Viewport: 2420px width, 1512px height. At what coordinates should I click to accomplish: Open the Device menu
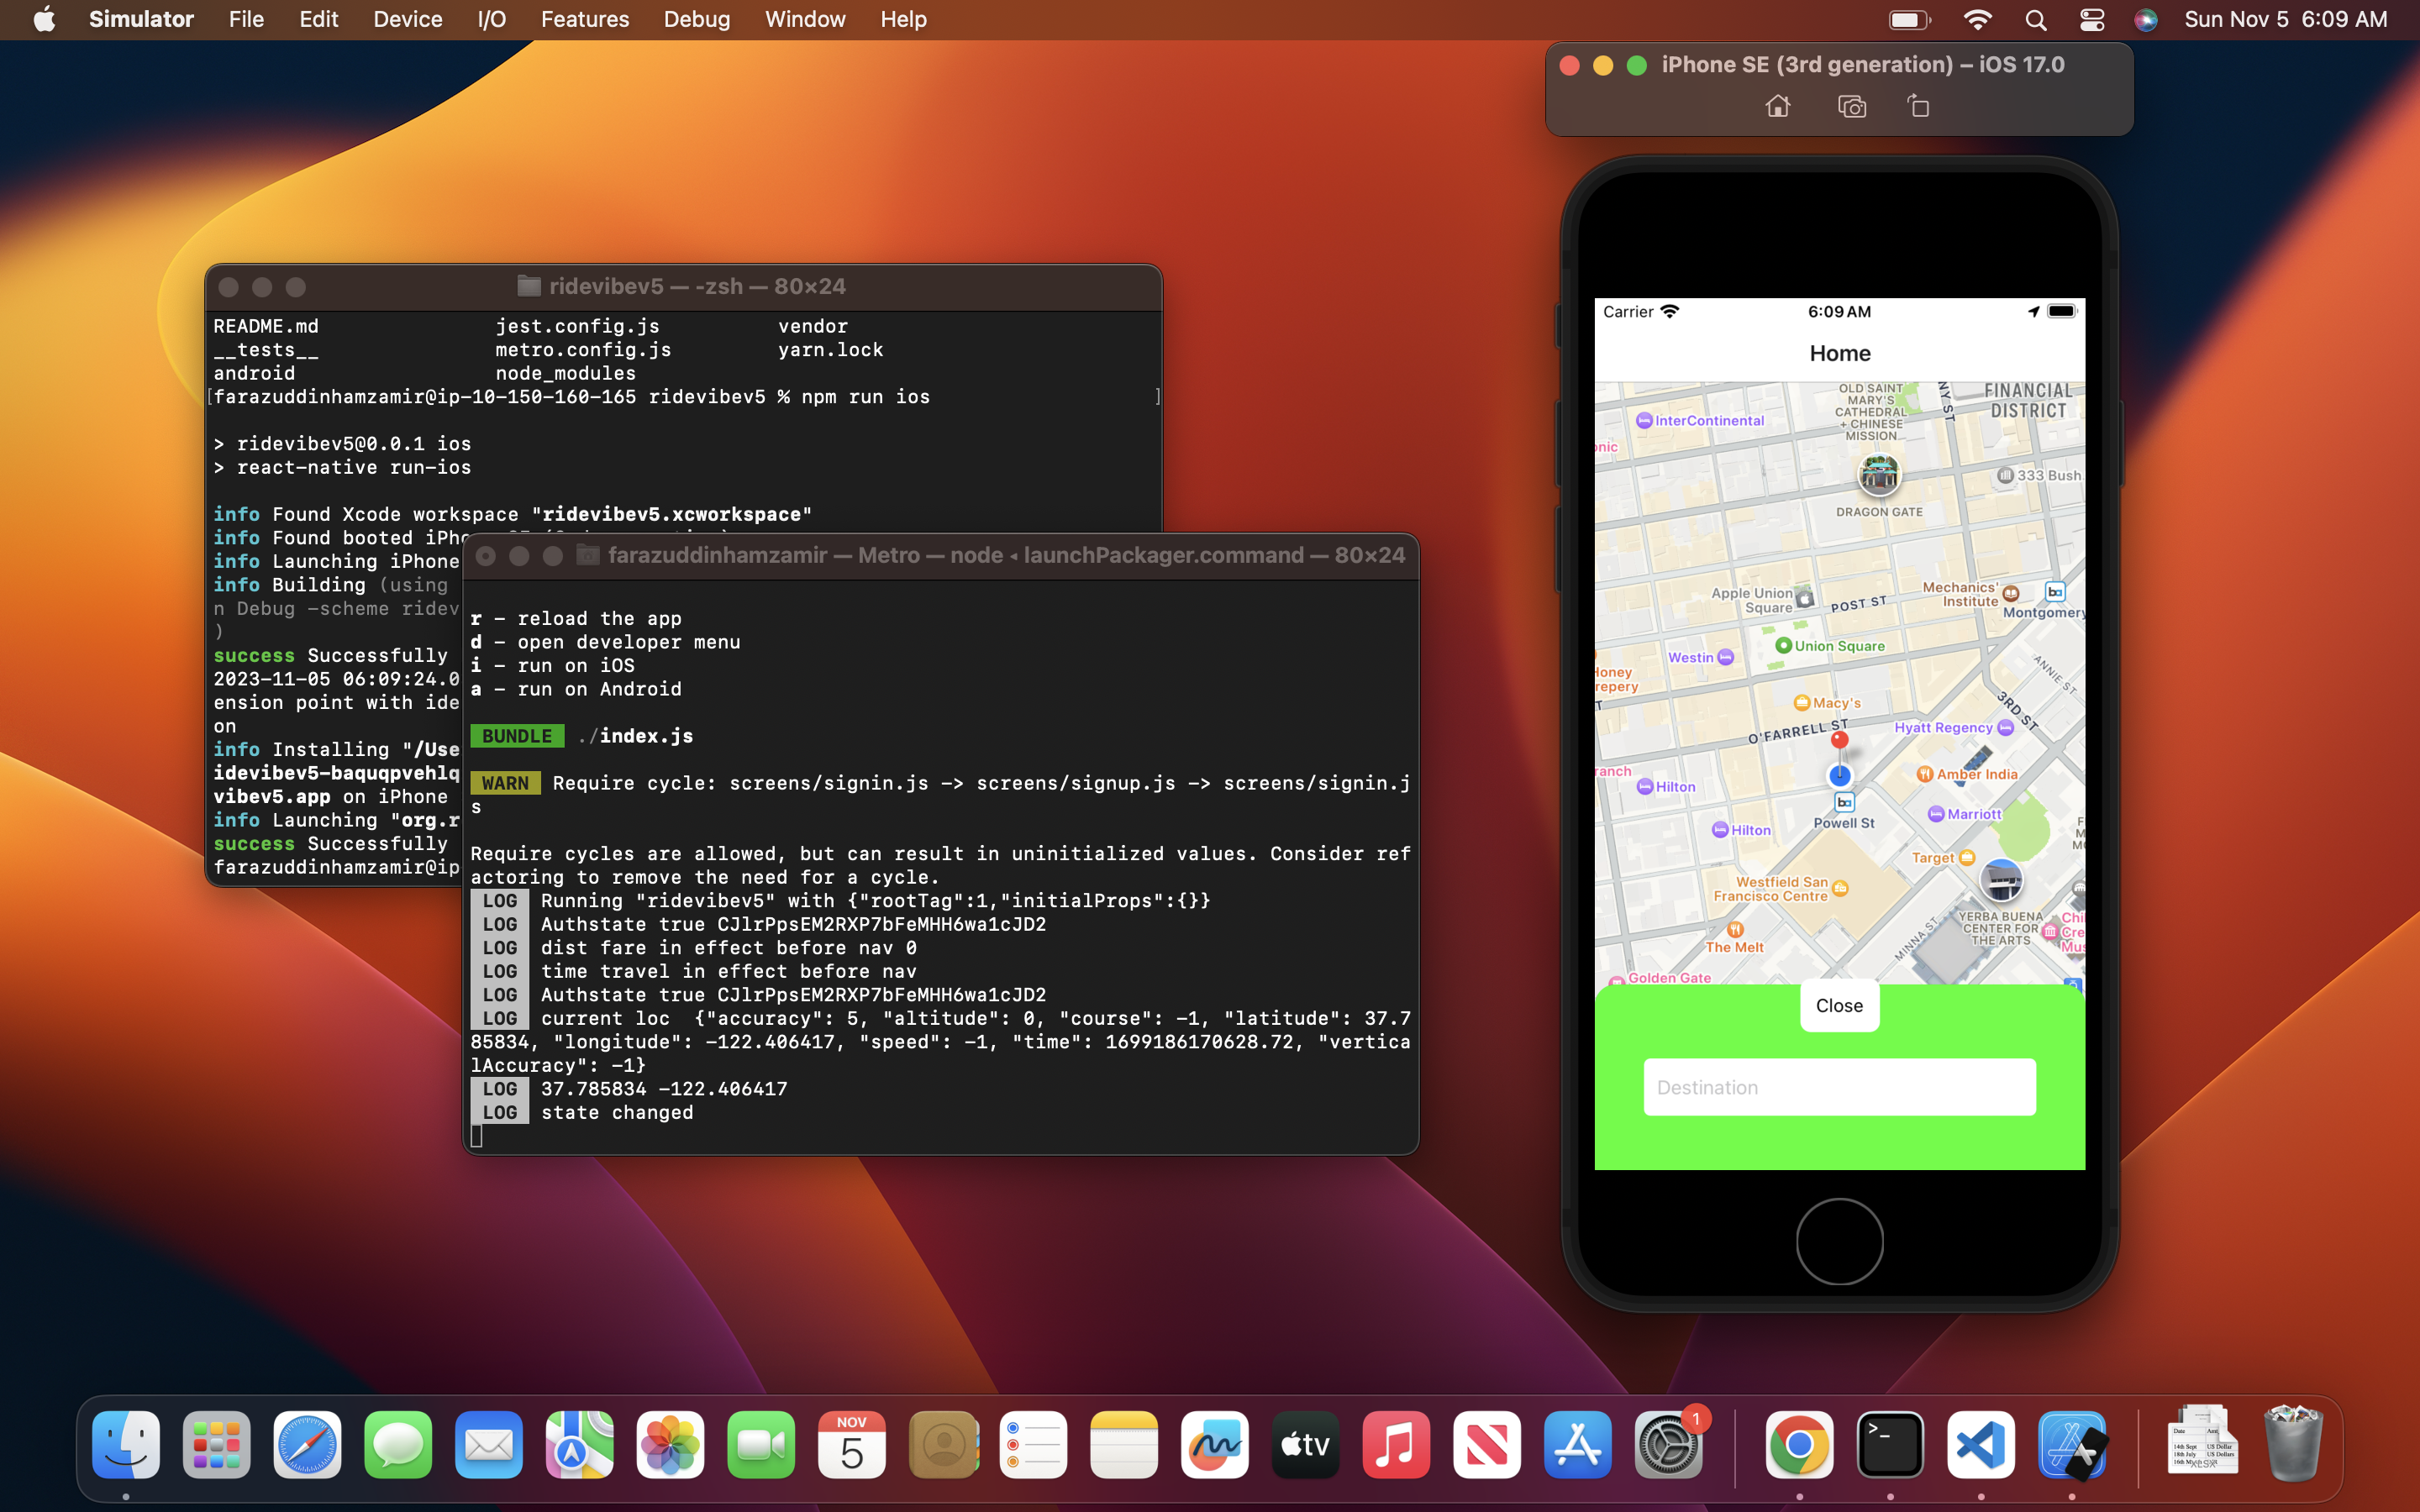point(407,19)
